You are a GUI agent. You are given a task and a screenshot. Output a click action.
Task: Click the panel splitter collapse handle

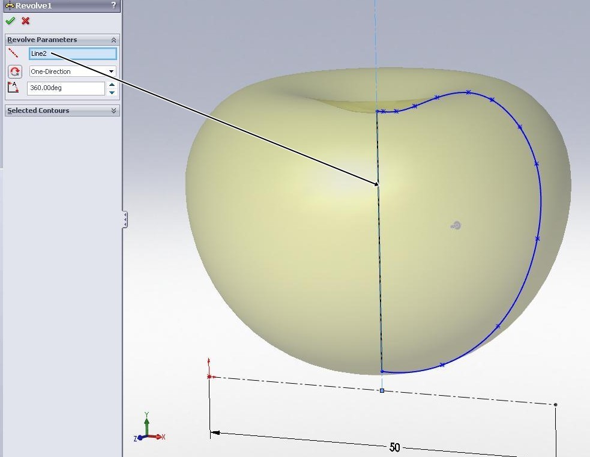click(125, 219)
